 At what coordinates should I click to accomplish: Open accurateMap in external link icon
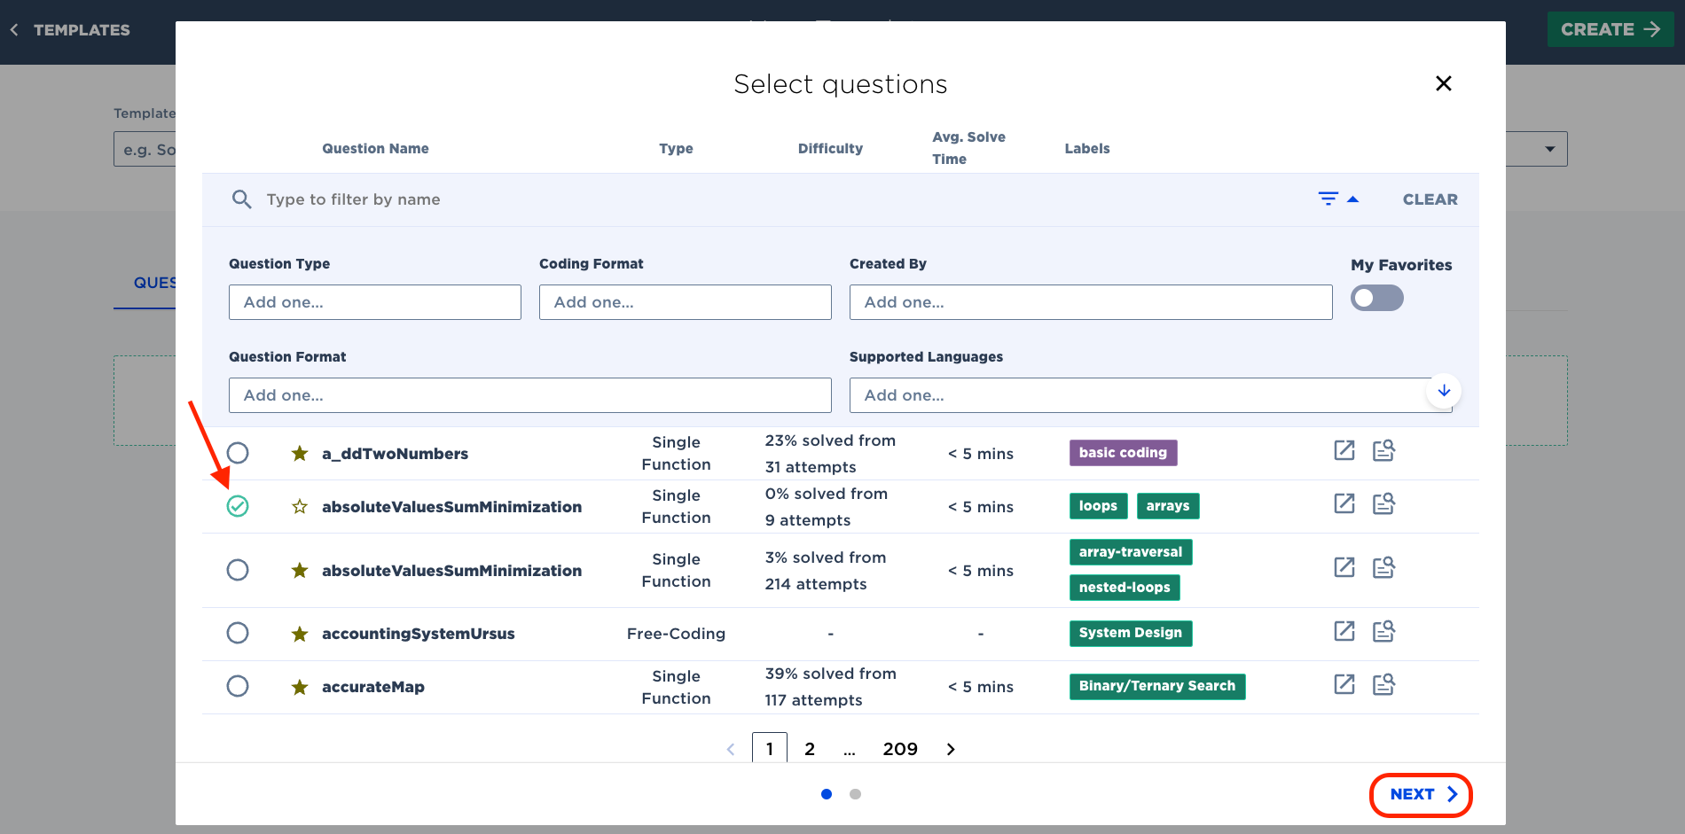coord(1344,684)
